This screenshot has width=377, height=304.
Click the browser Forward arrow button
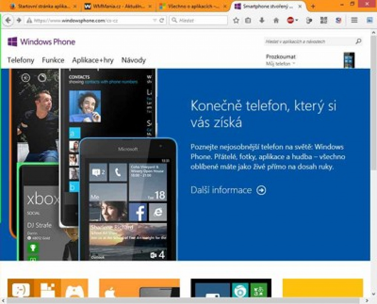tap(19, 21)
